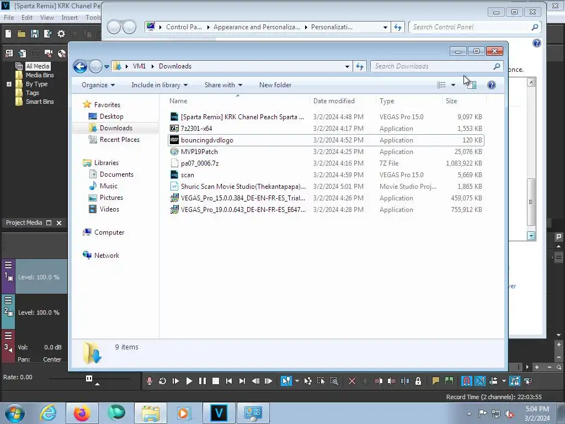Image resolution: width=565 pixels, height=424 pixels.
Task: Start playback with the Play button
Action: pos(189,381)
